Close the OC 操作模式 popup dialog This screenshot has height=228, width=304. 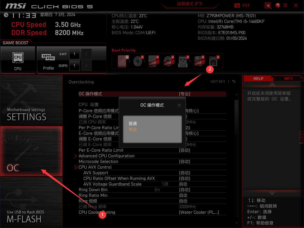pyautogui.click(x=179, y=105)
